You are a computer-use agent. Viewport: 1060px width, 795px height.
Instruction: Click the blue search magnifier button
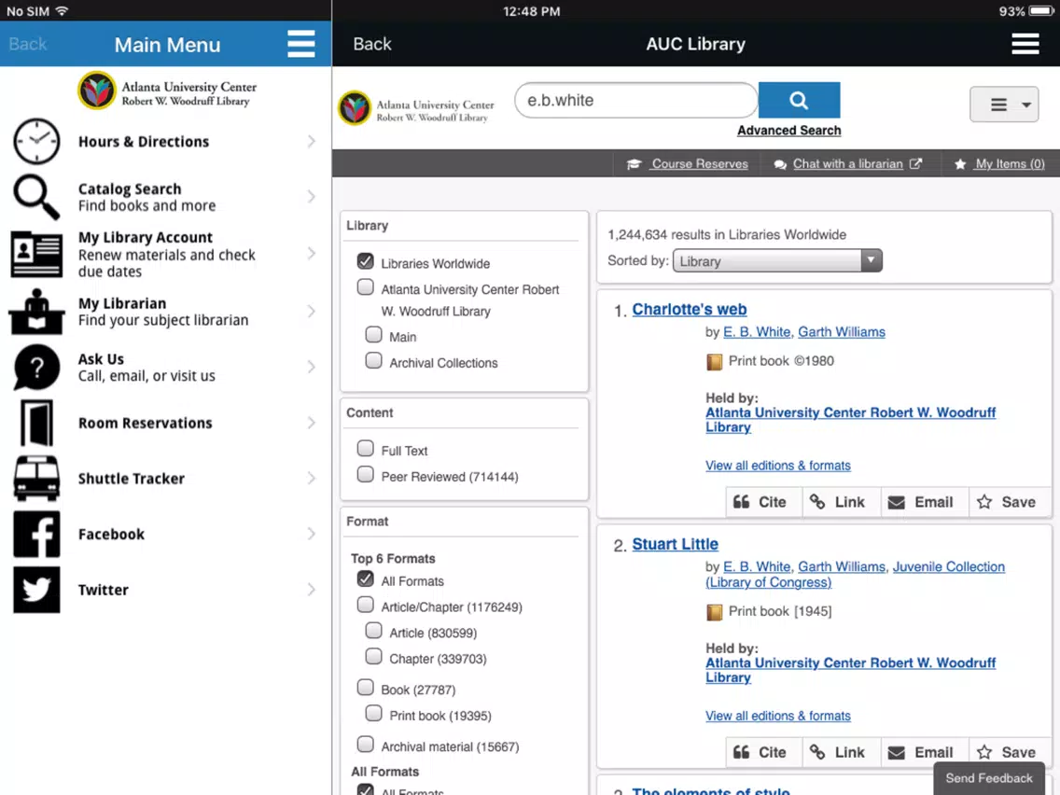[799, 100]
